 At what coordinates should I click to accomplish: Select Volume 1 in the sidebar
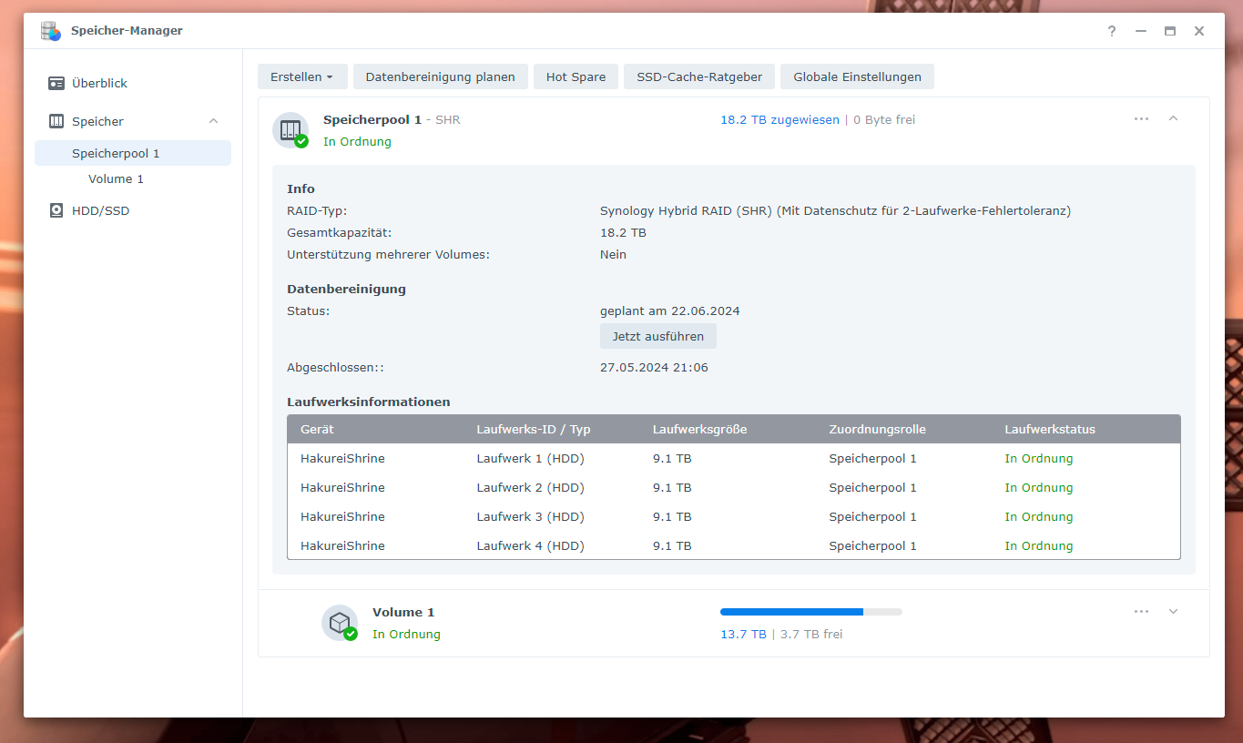click(x=116, y=179)
